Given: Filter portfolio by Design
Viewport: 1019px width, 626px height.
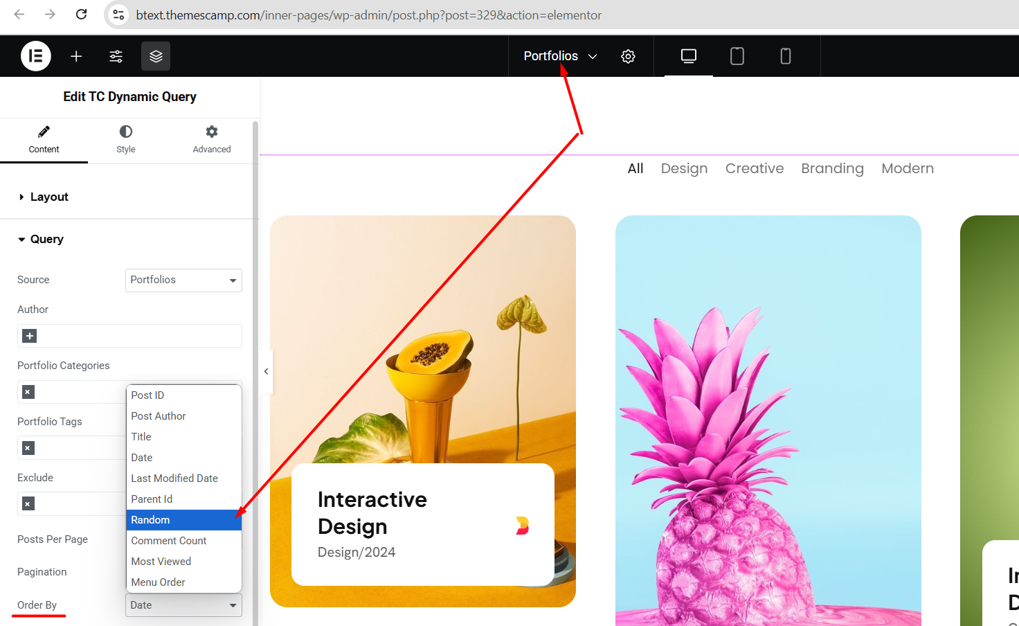Looking at the screenshot, I should pos(684,168).
